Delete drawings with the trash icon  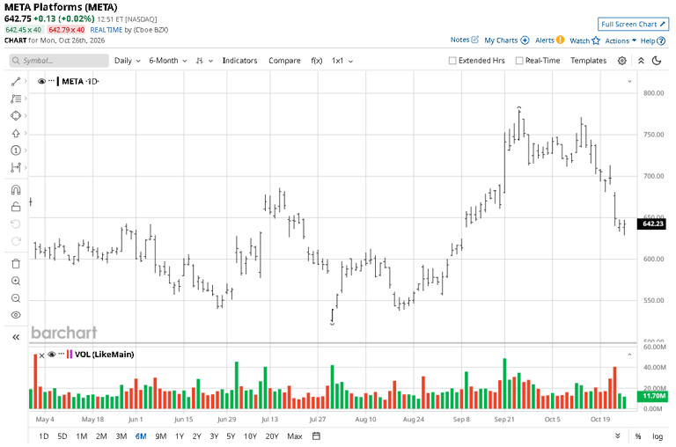pos(16,264)
